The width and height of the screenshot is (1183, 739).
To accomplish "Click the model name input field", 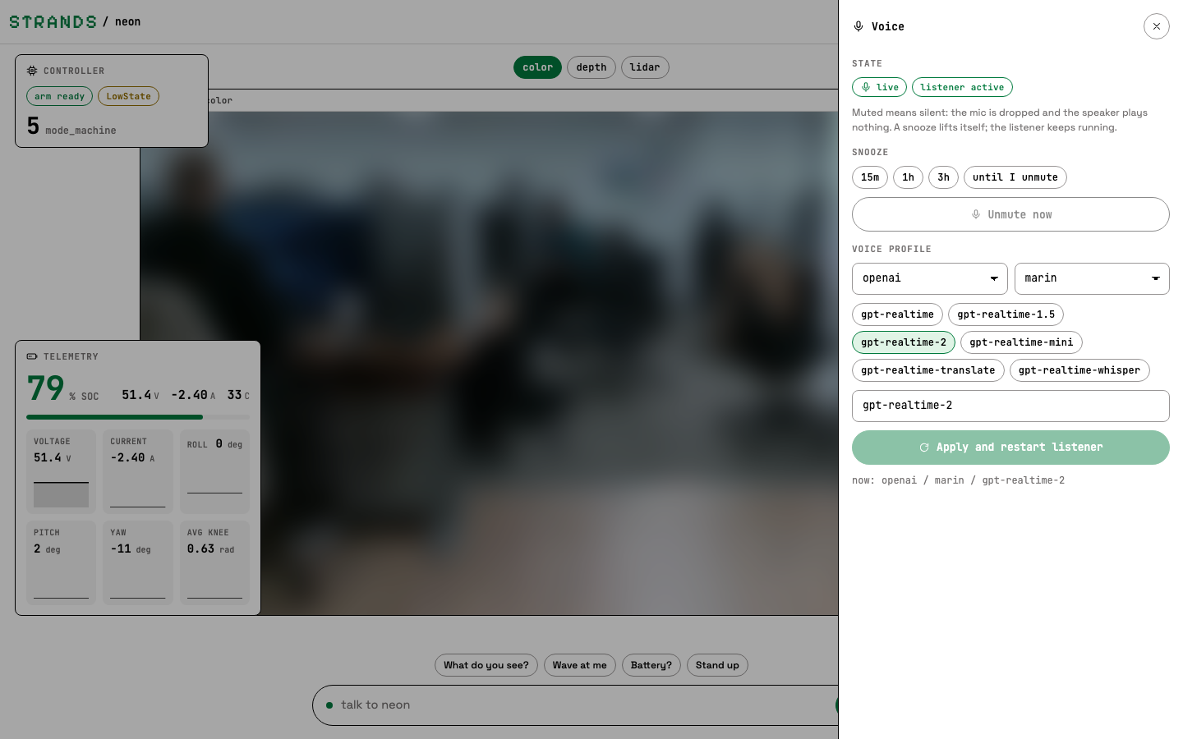I will click(1010, 406).
